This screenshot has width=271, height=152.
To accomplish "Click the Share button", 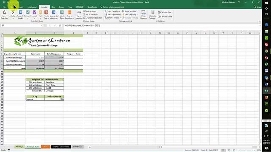I will pyautogui.click(x=257, y=7).
